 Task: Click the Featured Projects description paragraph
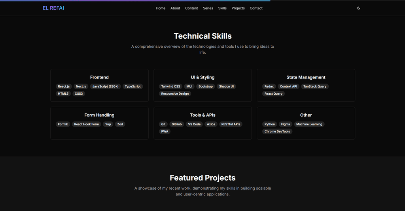202,191
